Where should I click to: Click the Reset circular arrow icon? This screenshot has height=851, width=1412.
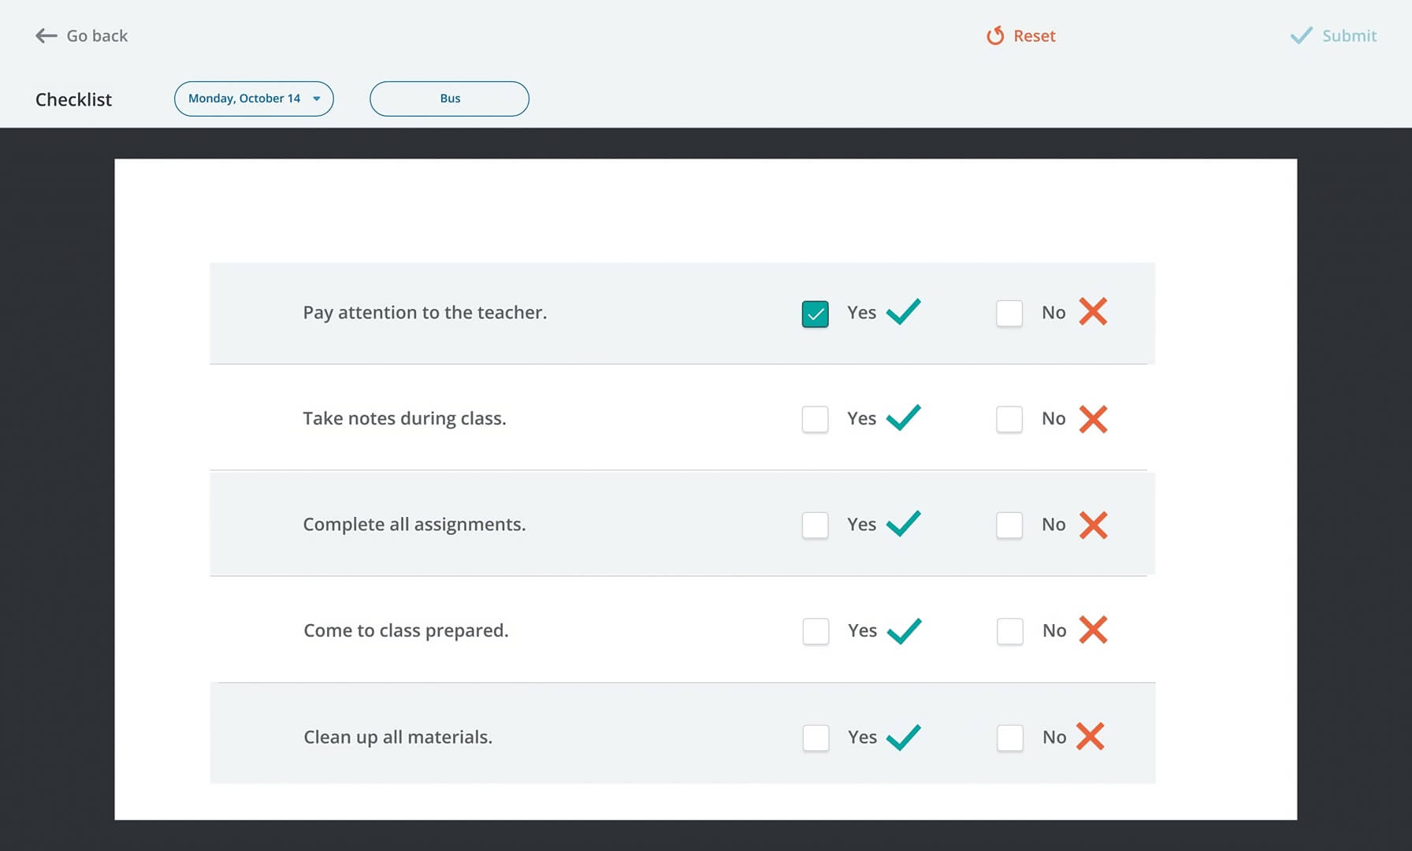[x=995, y=36]
